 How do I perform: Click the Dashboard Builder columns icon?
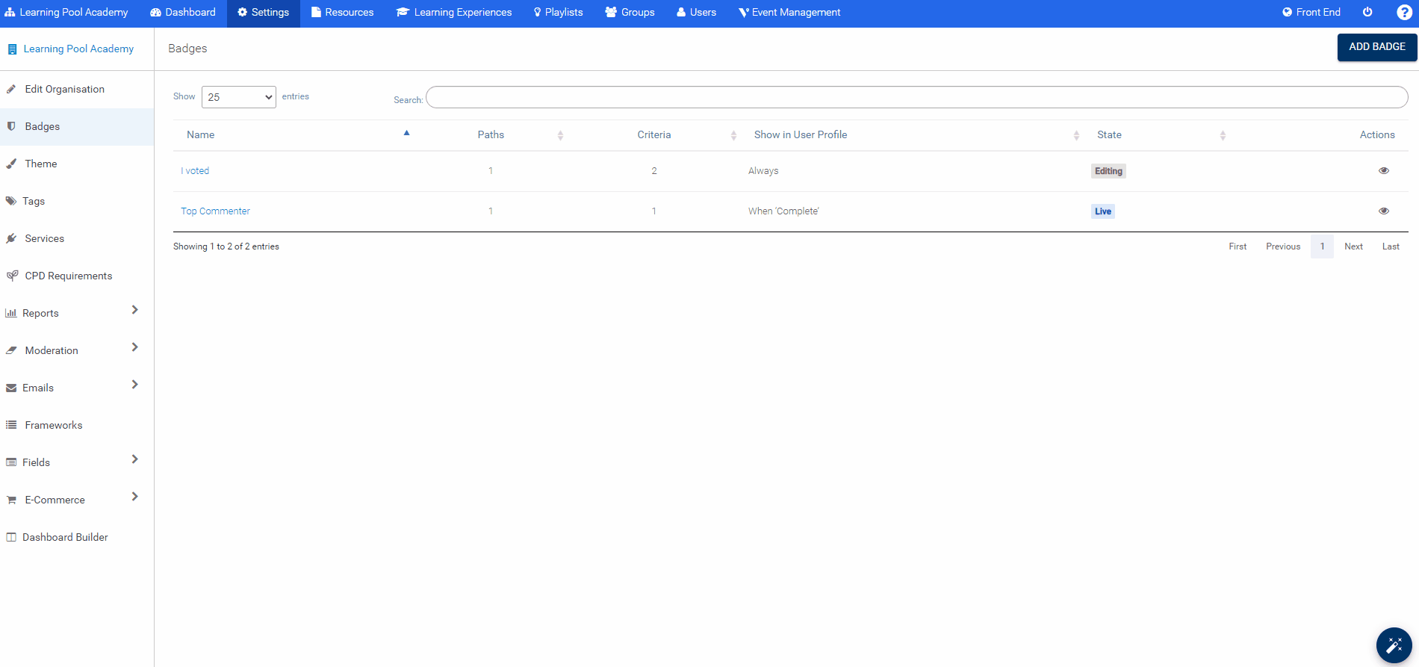coord(11,537)
